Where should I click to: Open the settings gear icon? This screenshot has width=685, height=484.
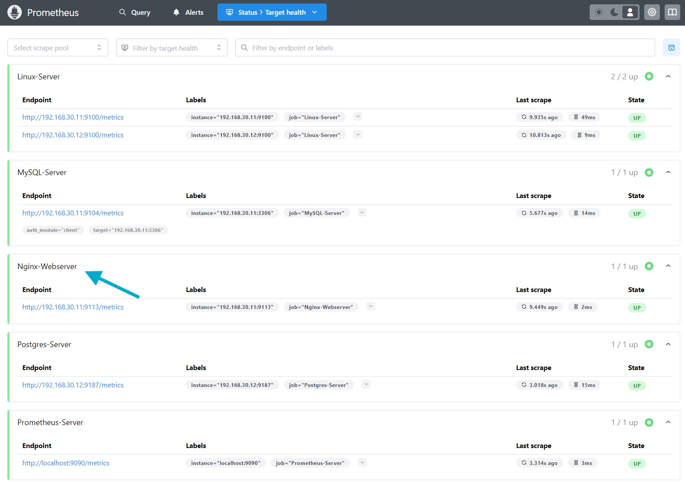pos(652,12)
